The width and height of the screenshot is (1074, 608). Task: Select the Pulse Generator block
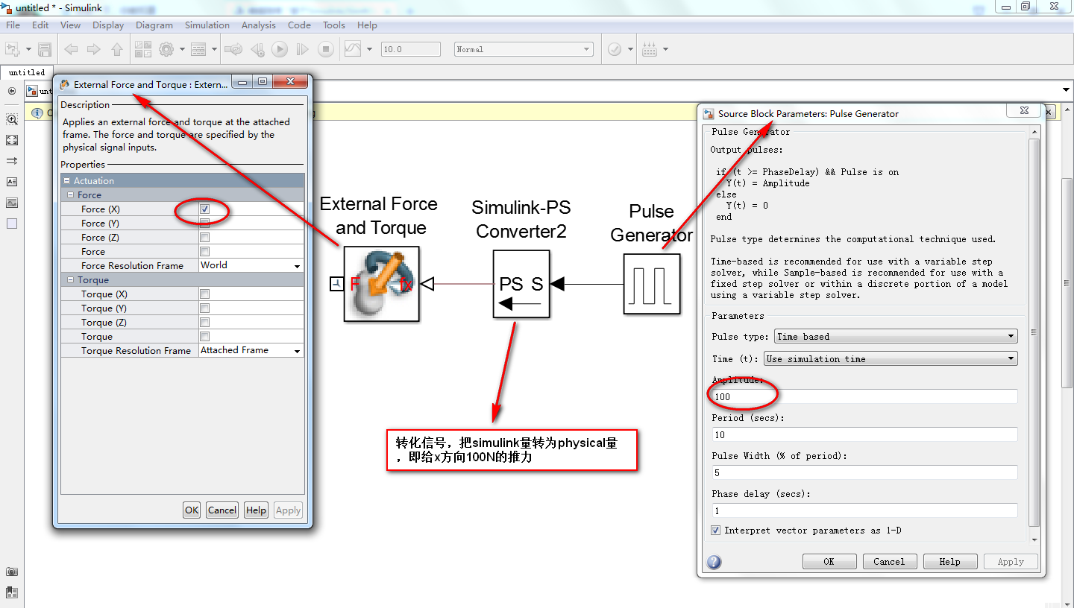652,284
